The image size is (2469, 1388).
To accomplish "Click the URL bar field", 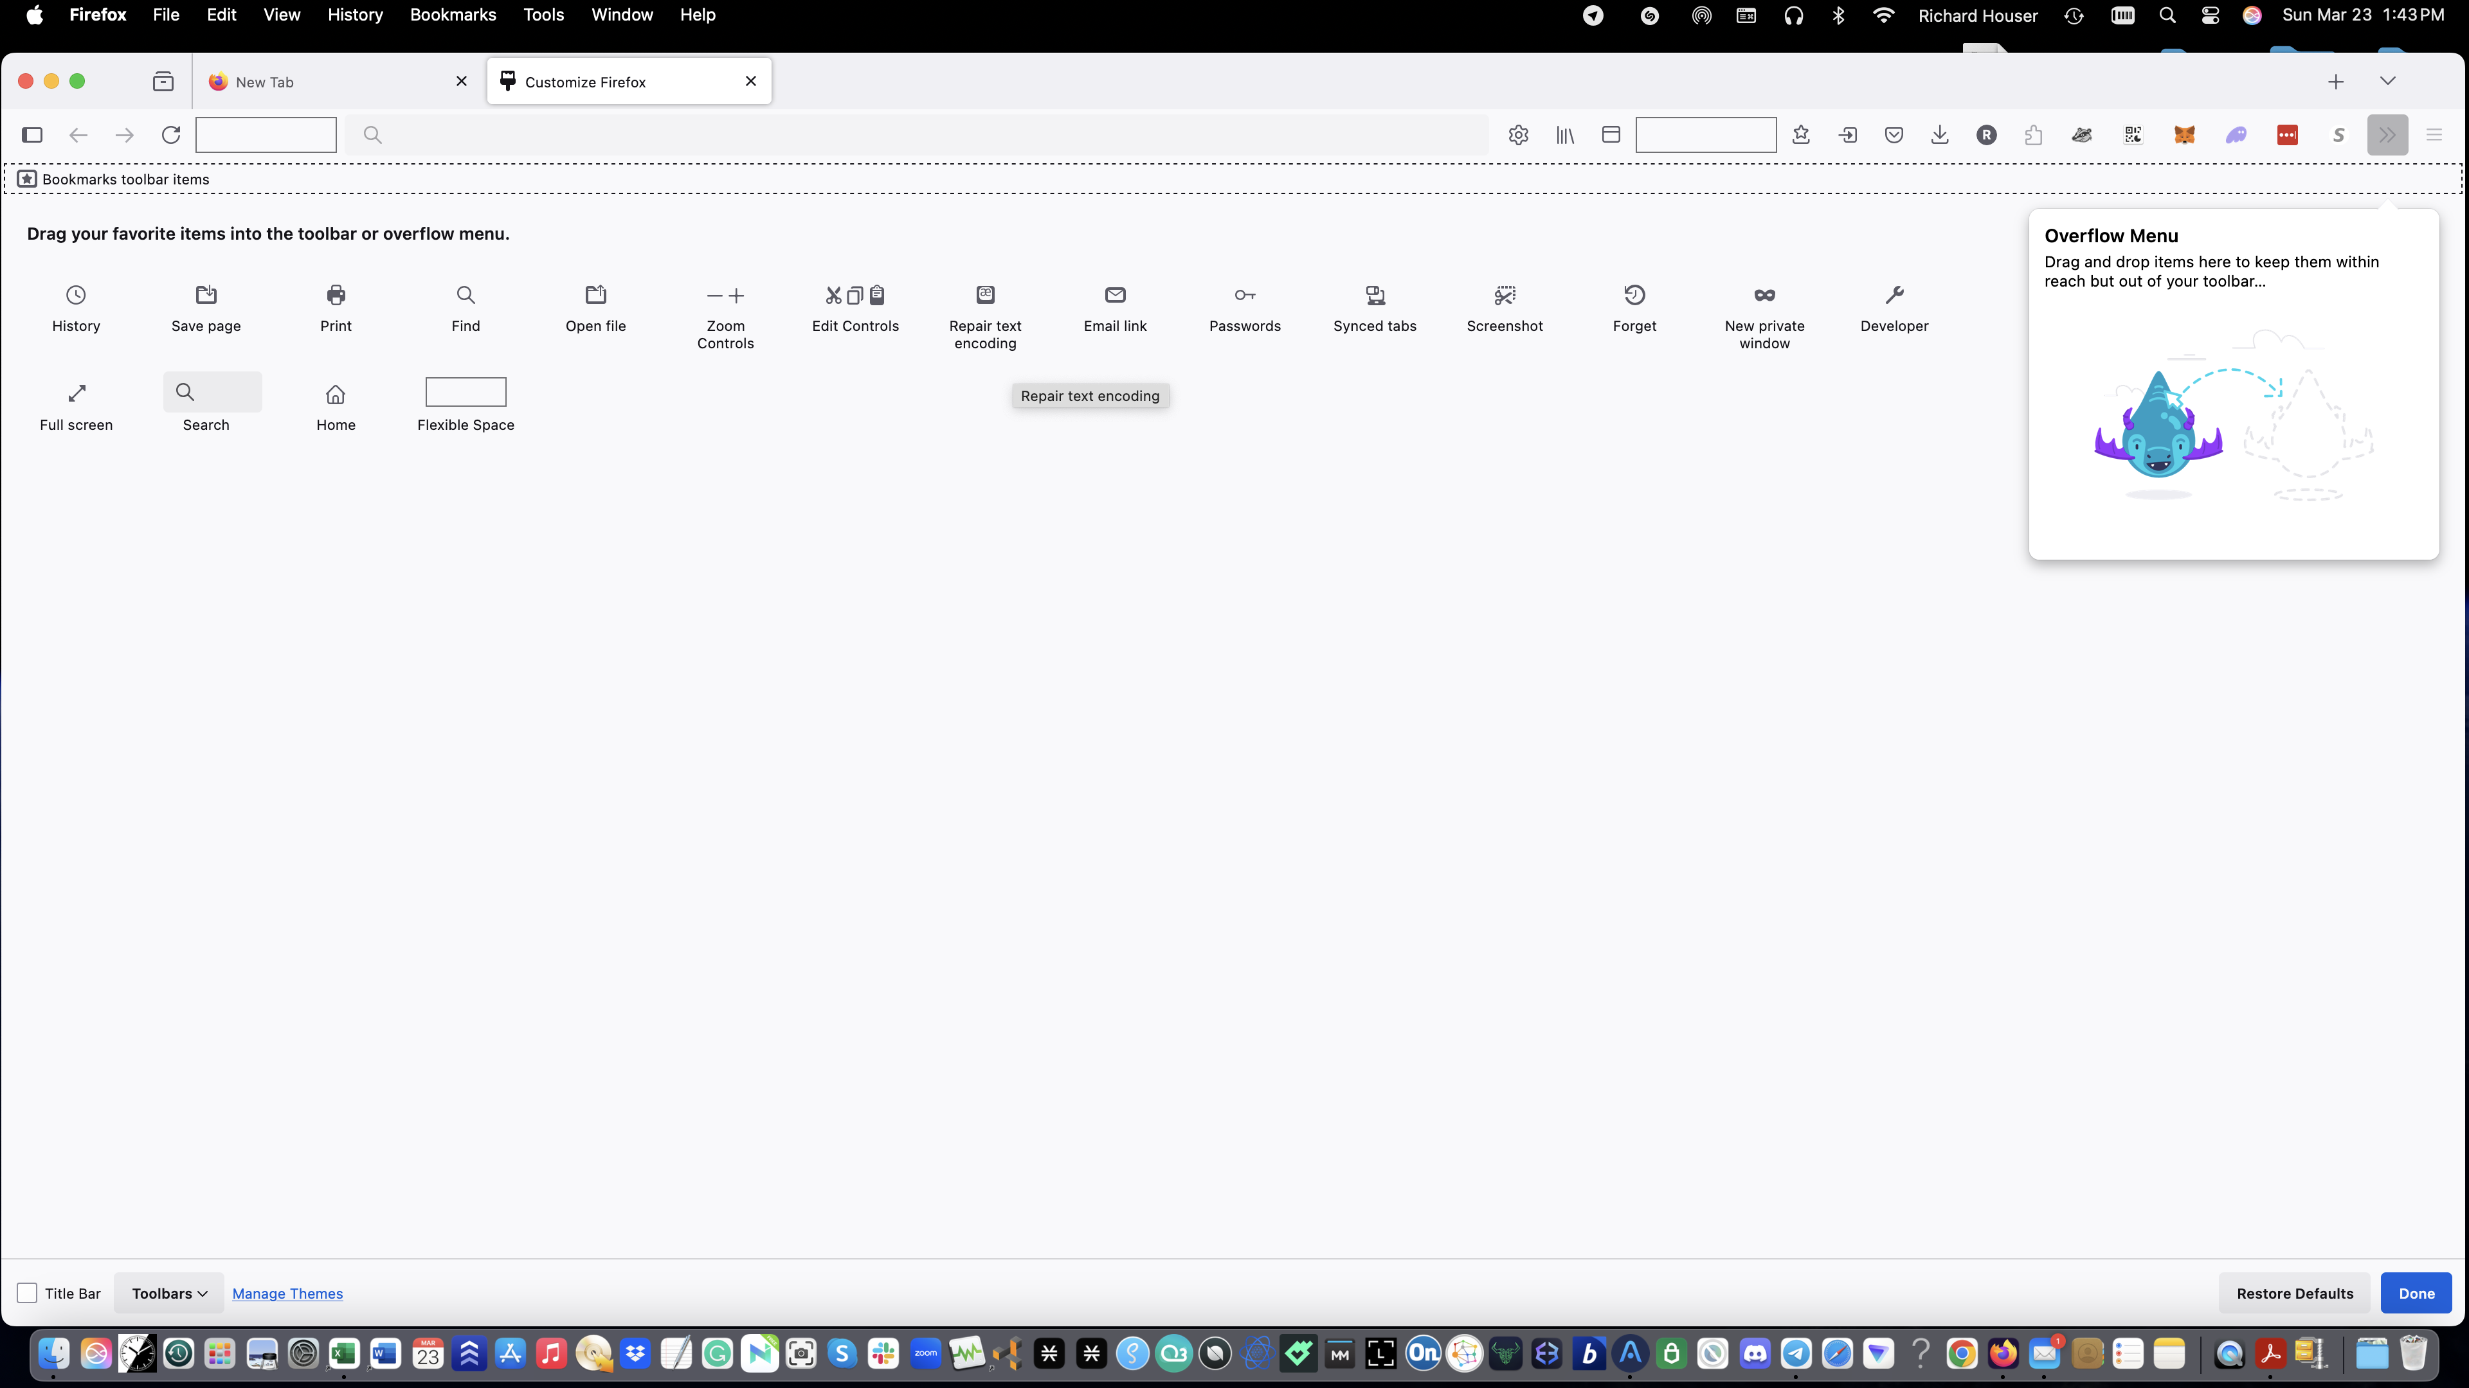I will click(916, 135).
